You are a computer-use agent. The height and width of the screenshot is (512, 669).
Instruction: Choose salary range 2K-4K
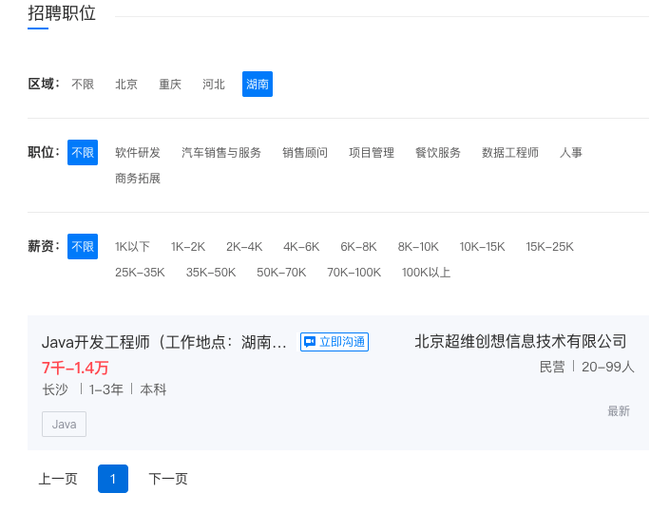[x=244, y=246]
